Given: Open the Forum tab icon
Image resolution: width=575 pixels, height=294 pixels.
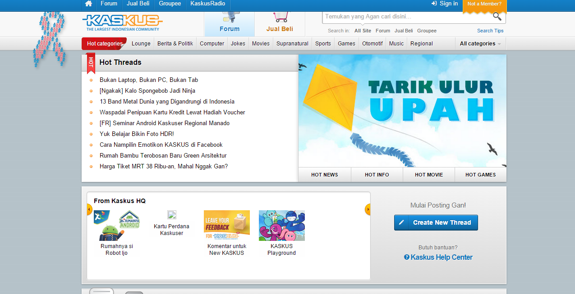Looking at the screenshot, I should pyautogui.click(x=230, y=18).
